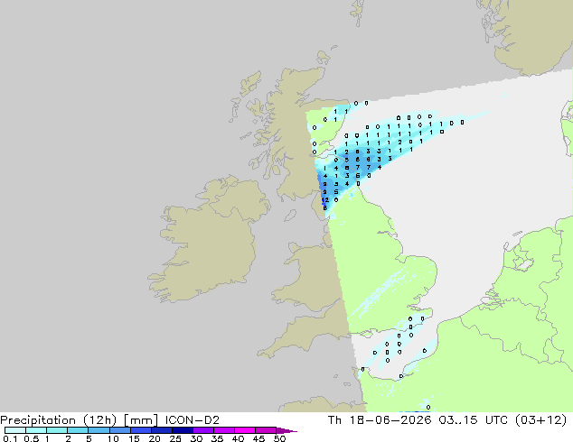The image size is (573, 442).
Task: Click the 0.5–1 mm legend color swatch
Action: click(x=36, y=430)
